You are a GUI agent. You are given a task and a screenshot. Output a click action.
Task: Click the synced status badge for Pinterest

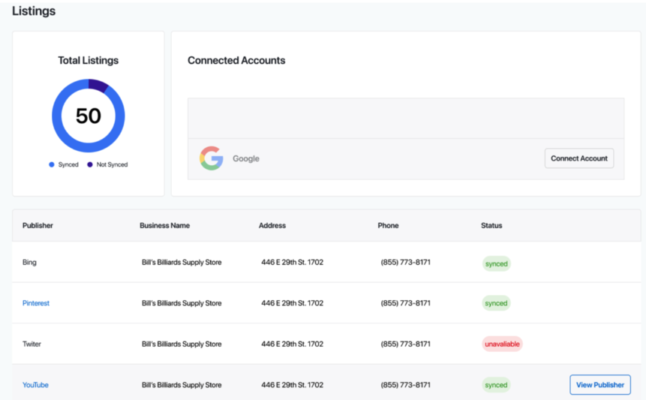point(496,303)
